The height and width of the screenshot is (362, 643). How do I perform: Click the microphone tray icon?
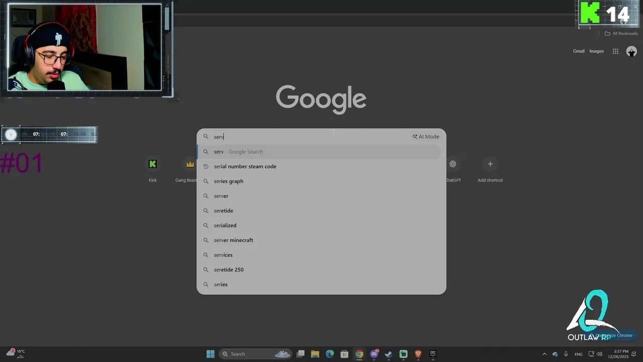point(566,354)
